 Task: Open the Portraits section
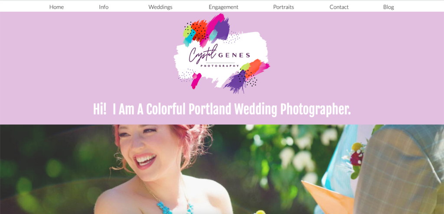coord(284,7)
